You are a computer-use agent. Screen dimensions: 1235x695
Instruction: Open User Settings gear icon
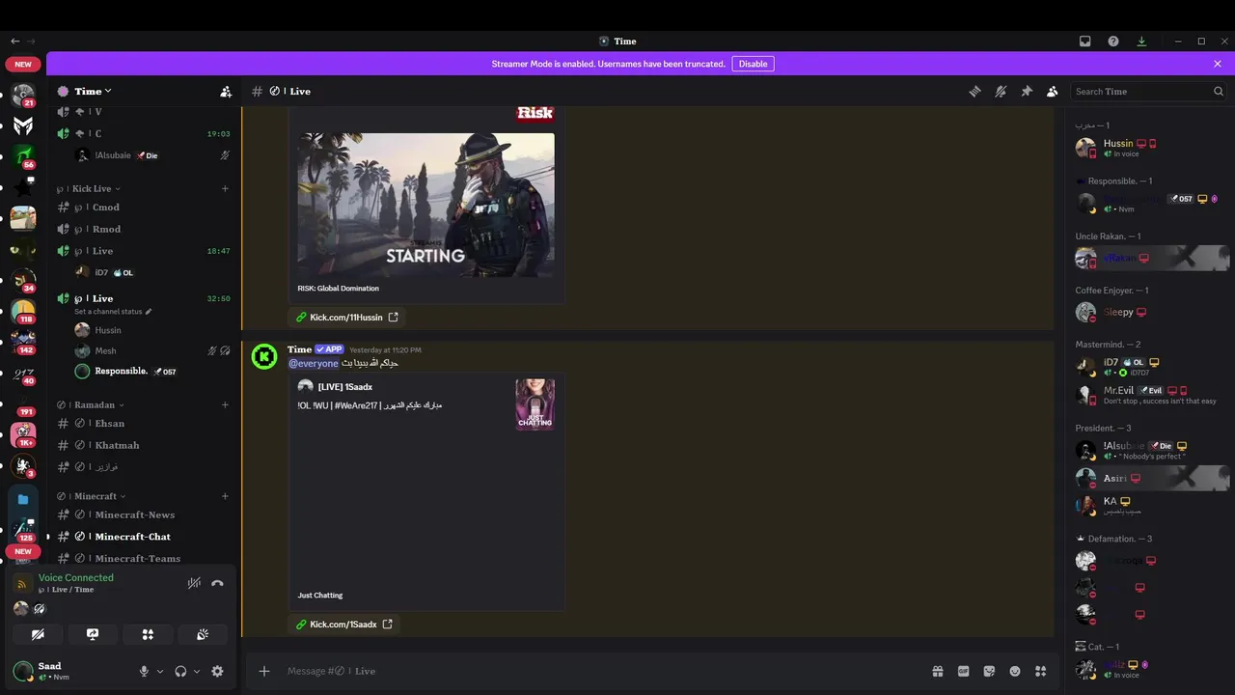click(x=217, y=671)
